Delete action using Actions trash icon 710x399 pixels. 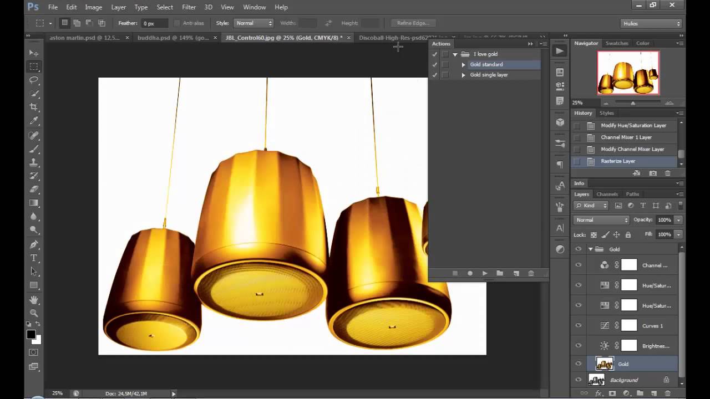pyautogui.click(x=531, y=273)
